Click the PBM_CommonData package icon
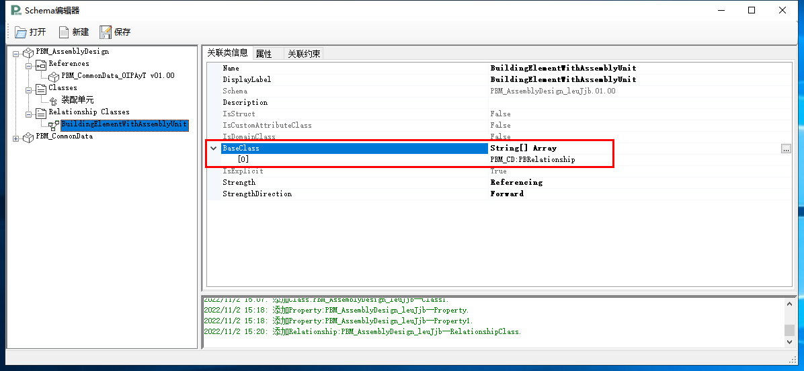The height and width of the screenshot is (371, 804). pyautogui.click(x=29, y=137)
